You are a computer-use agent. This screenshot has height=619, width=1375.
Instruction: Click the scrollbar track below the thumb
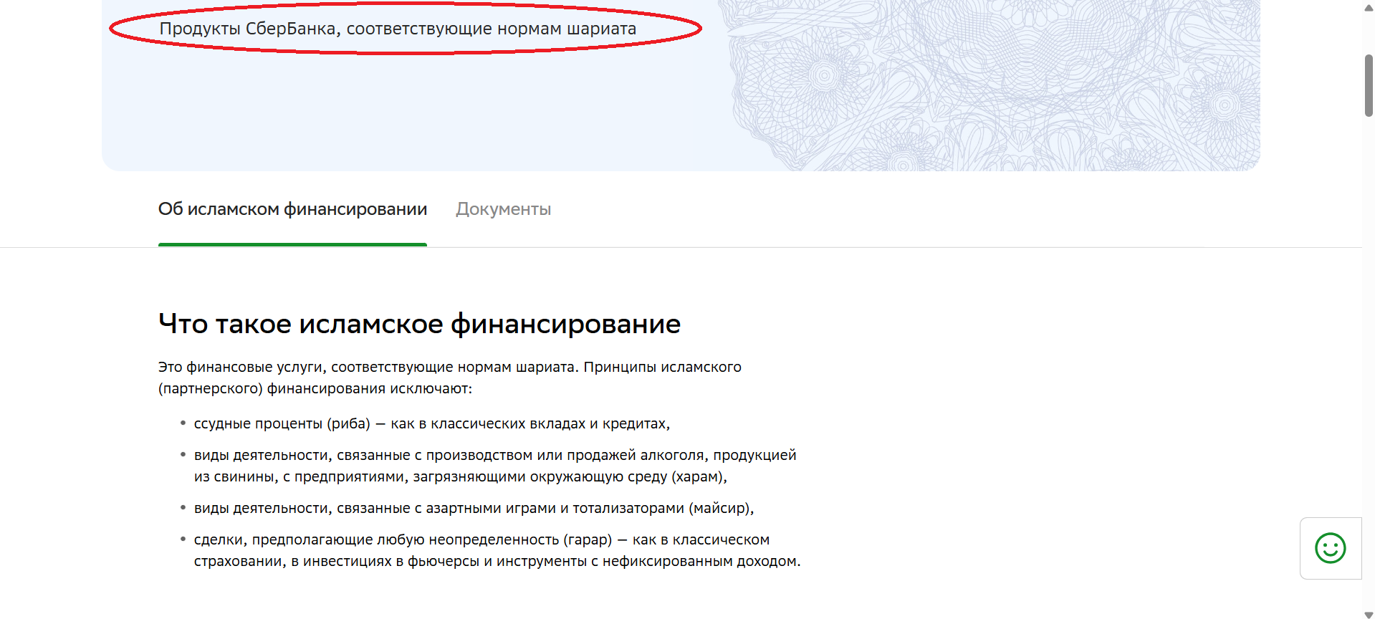pos(1369,358)
